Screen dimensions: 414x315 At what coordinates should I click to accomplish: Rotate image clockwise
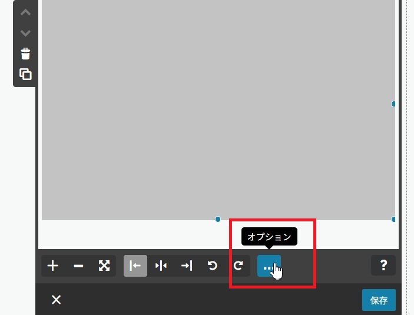coord(238,266)
